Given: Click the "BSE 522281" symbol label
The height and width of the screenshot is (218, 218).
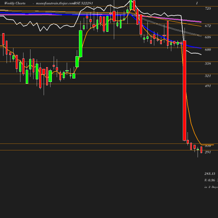Looking at the screenshot, I should 83,3.
